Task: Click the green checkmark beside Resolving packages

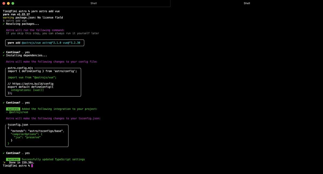Action: [x=3, y=24]
